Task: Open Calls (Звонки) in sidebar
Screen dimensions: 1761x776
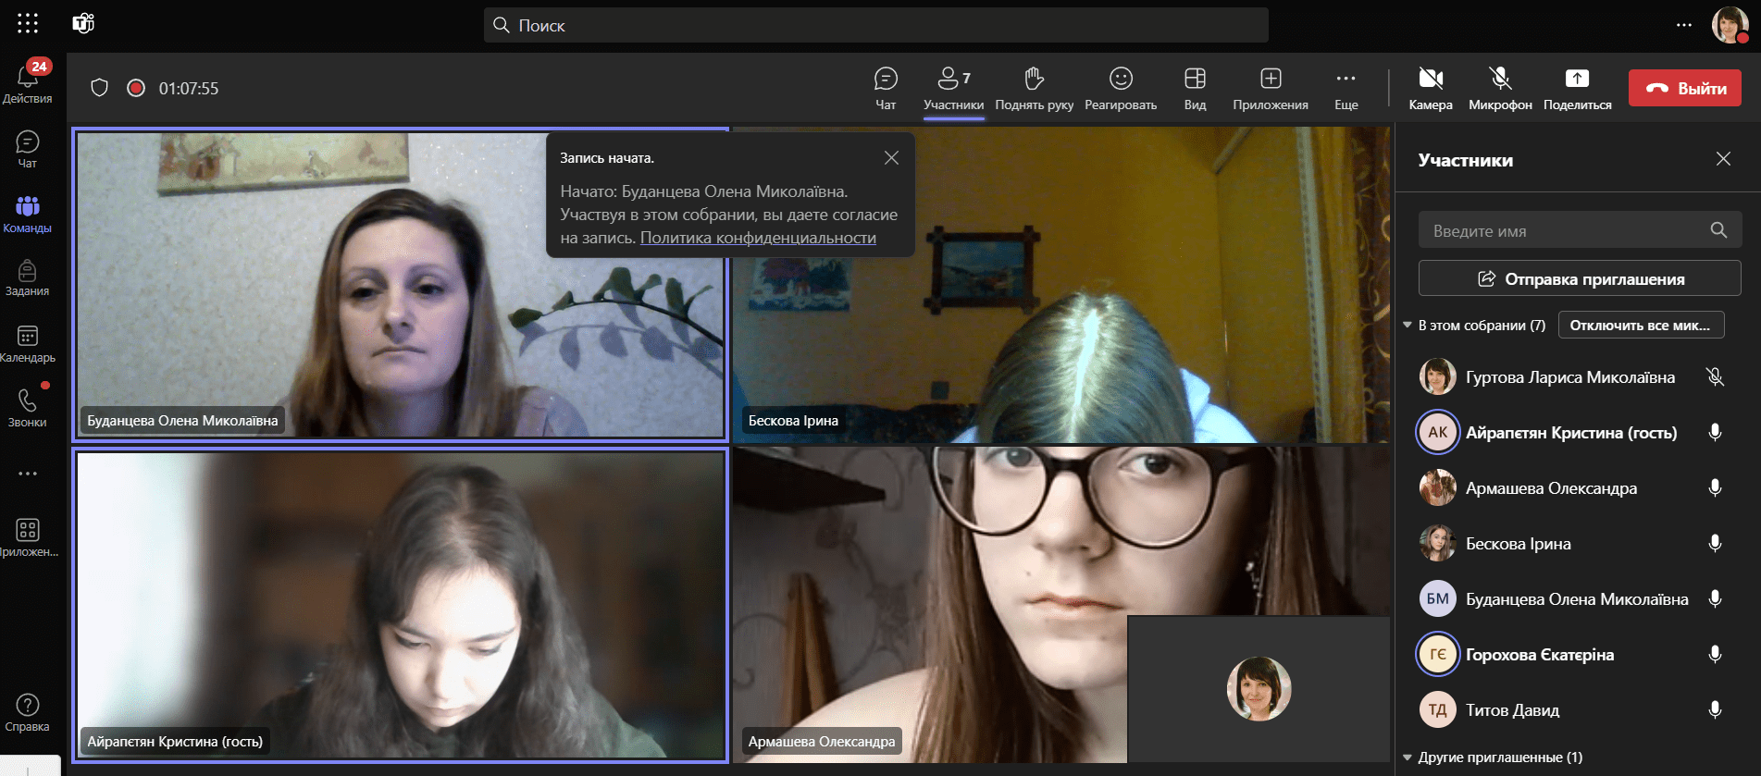Action: (x=28, y=408)
